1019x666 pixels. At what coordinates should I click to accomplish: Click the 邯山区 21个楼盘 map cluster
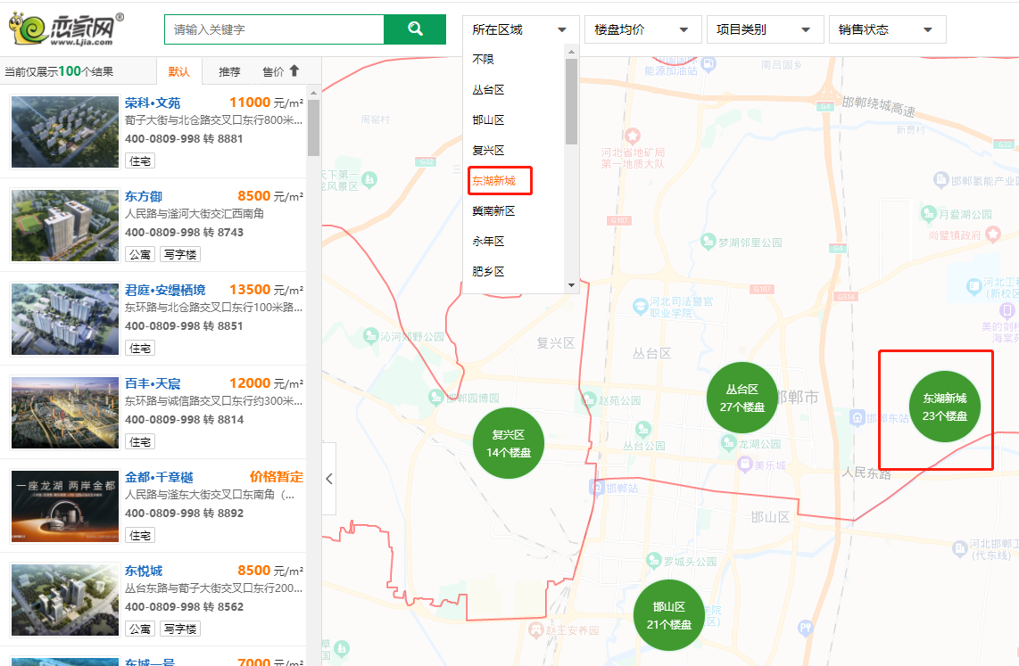pyautogui.click(x=668, y=615)
